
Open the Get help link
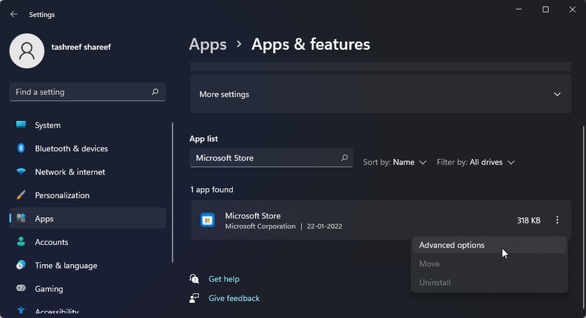pos(224,279)
